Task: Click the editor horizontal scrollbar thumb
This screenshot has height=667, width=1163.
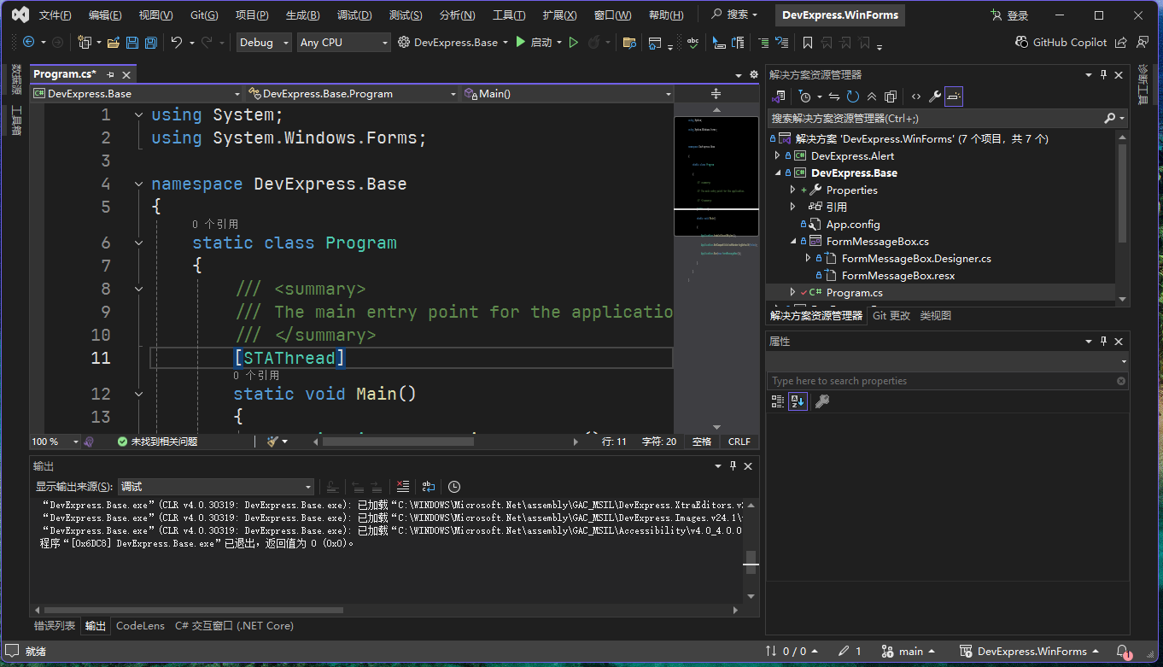Action: 398,442
